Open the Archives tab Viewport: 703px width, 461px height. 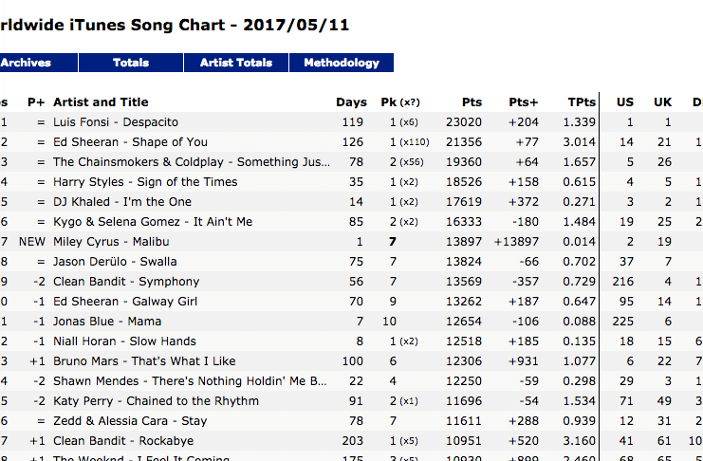pyautogui.click(x=27, y=63)
